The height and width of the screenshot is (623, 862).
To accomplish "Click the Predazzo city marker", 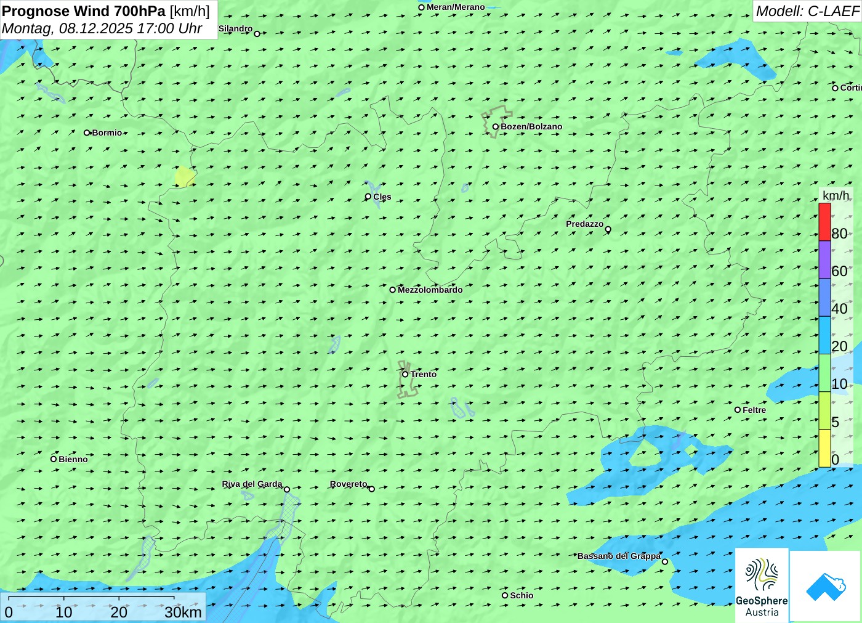I will click(608, 229).
